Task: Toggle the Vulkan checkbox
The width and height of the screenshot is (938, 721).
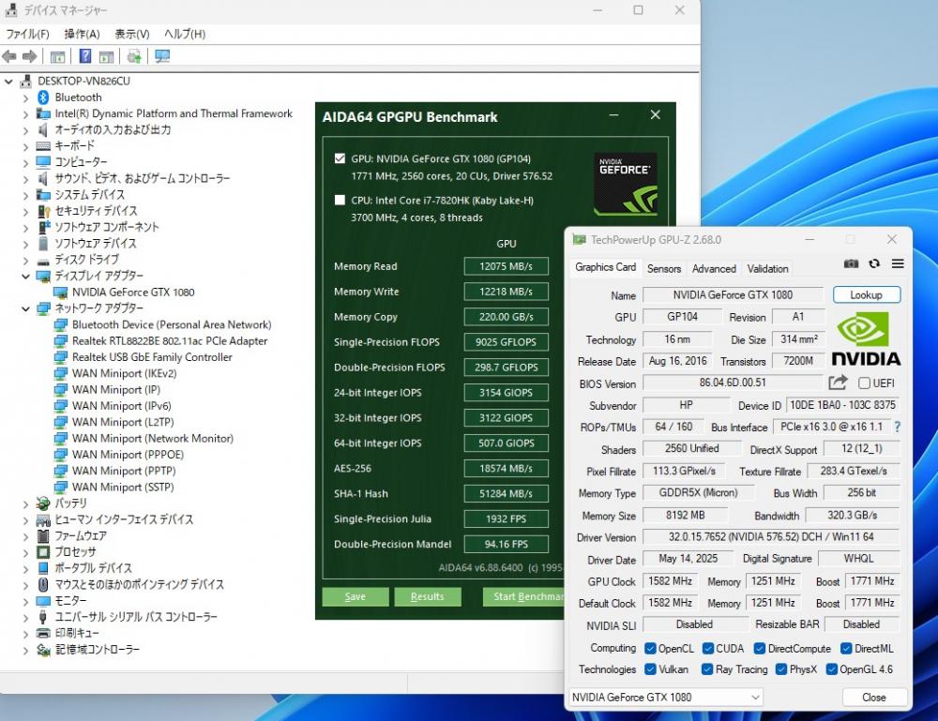Action: coord(650,669)
